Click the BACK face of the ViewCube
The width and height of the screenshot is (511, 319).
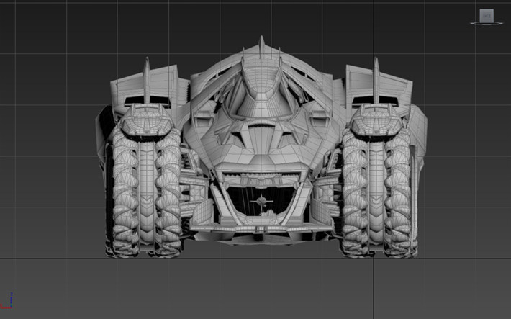(487, 15)
